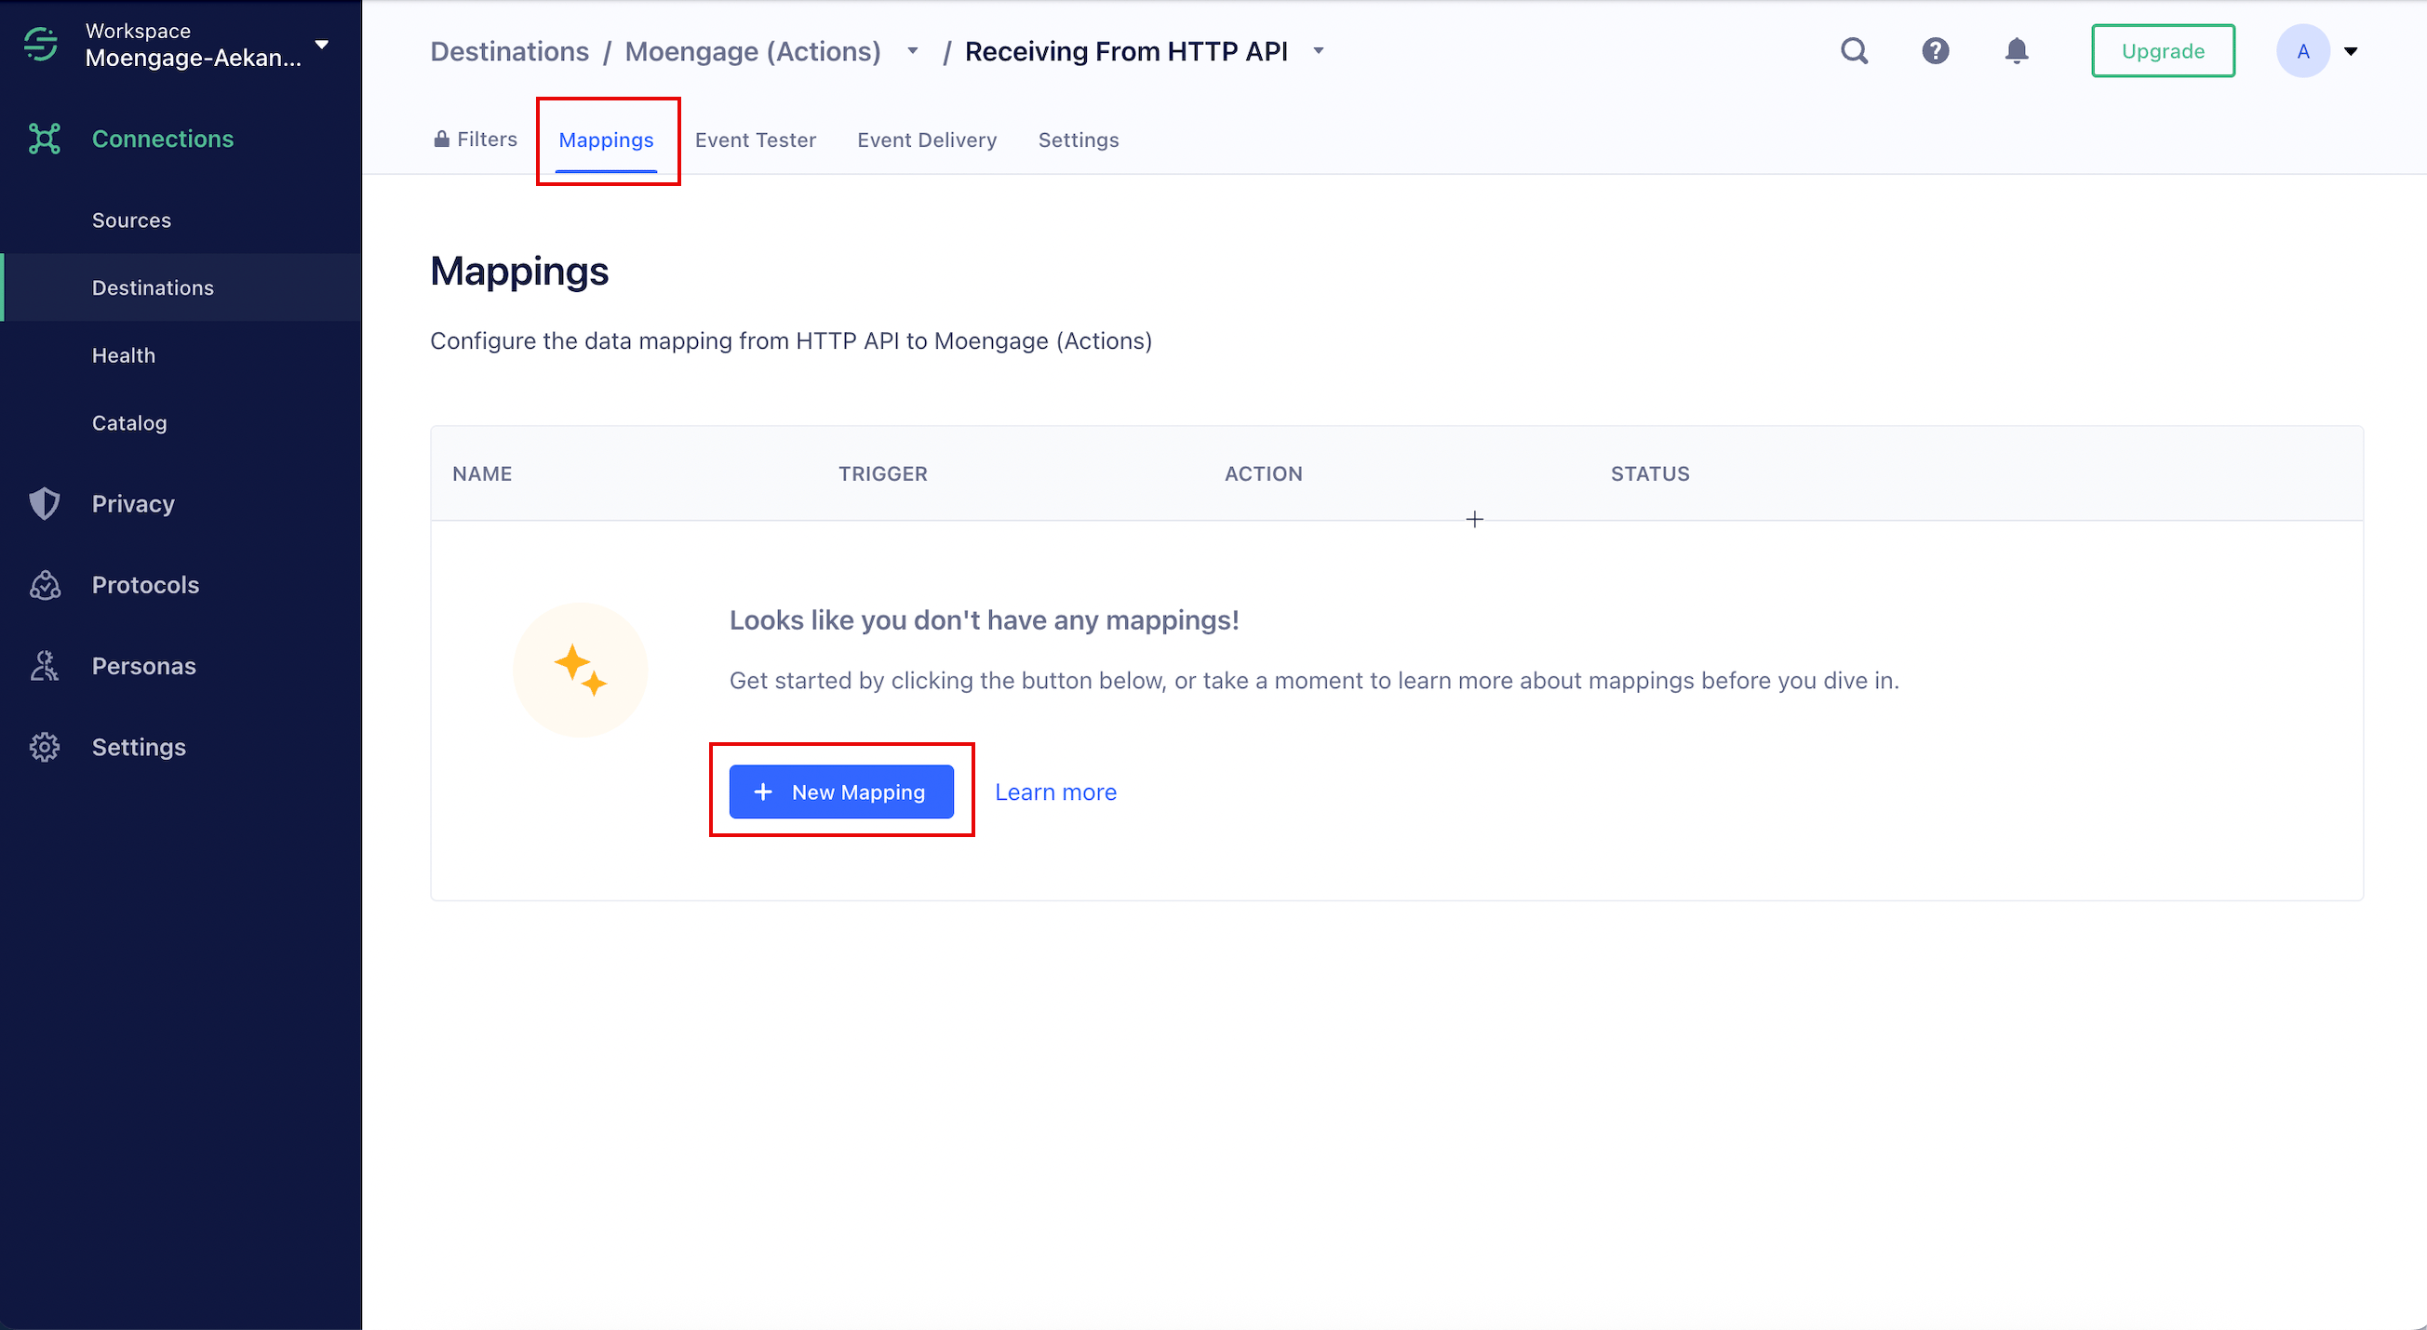Screen dimensions: 2427x1330
Task: Click the STATUS column header
Action: pos(1650,473)
